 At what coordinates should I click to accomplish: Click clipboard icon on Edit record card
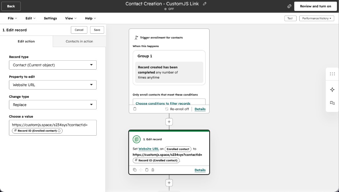(147, 170)
